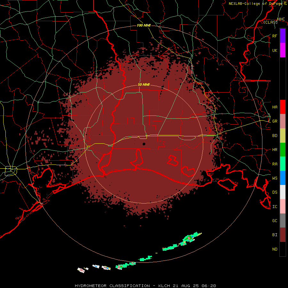Click the HA red legend swatch
The height and width of the screenshot is (288, 288).
[x=283, y=107]
